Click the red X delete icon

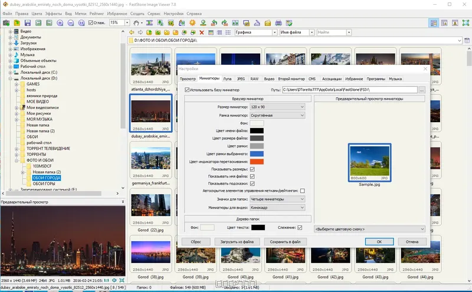[x=202, y=32]
